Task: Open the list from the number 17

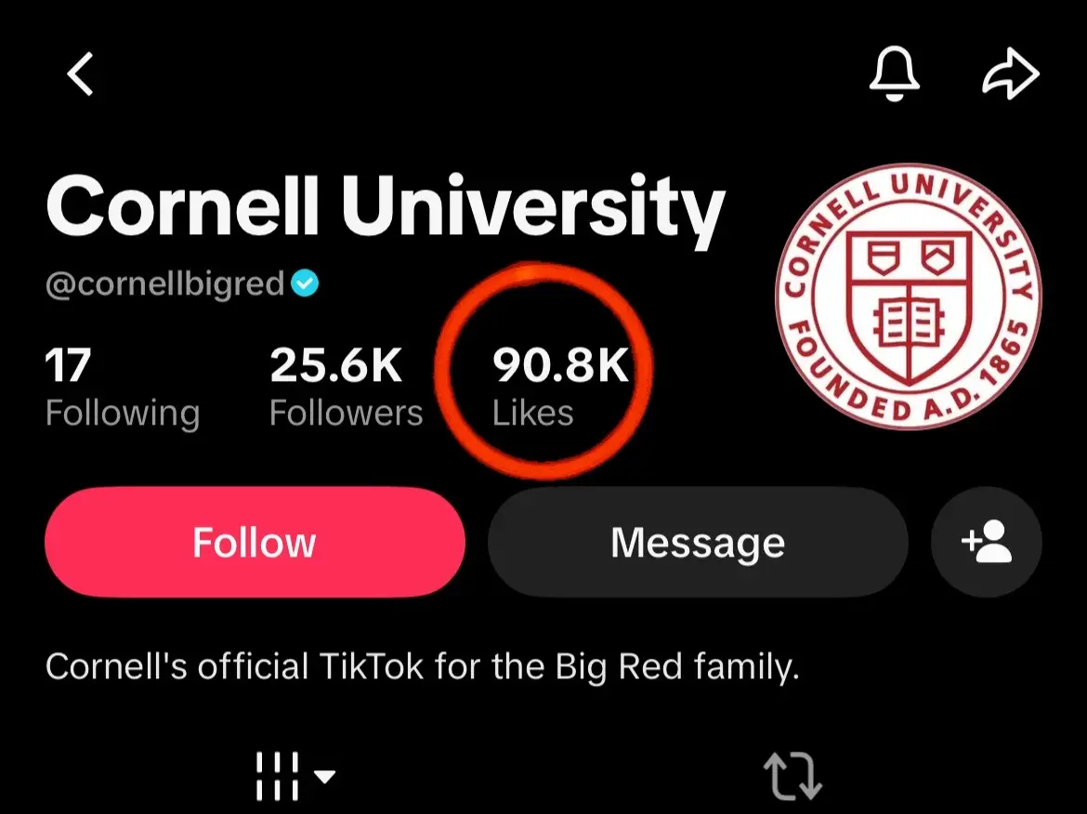Action: (68, 364)
